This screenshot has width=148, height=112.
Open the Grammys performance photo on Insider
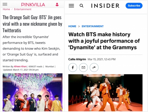(x=105, y=93)
